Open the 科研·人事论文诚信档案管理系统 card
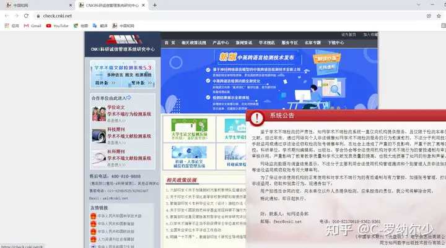The width and height of the screenshot is (446, 248). click(189, 156)
